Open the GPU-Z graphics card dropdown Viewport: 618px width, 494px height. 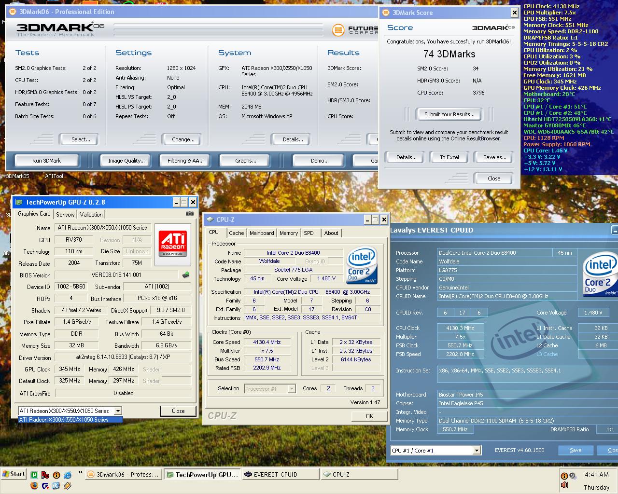click(x=117, y=411)
